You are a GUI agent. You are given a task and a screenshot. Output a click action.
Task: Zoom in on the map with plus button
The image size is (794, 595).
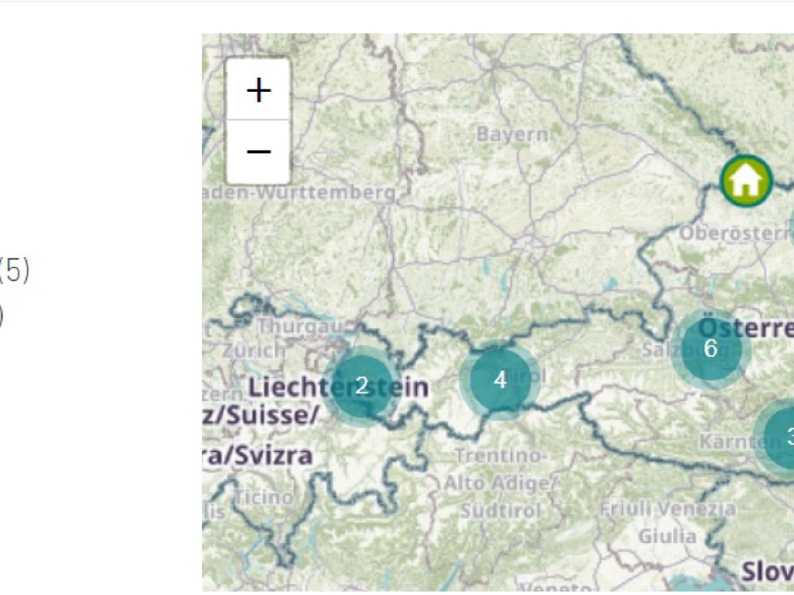pos(259,90)
